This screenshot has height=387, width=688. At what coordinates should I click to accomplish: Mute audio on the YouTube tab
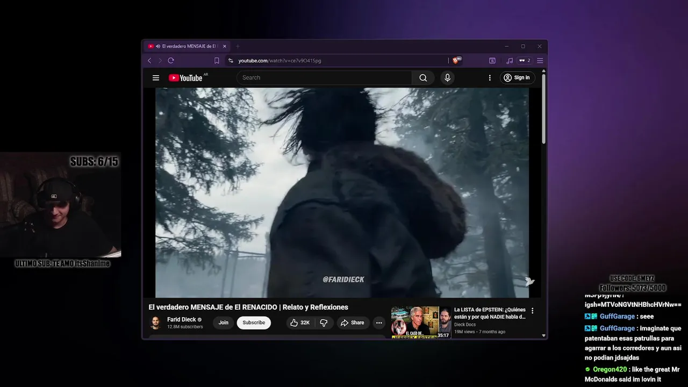pos(158,46)
